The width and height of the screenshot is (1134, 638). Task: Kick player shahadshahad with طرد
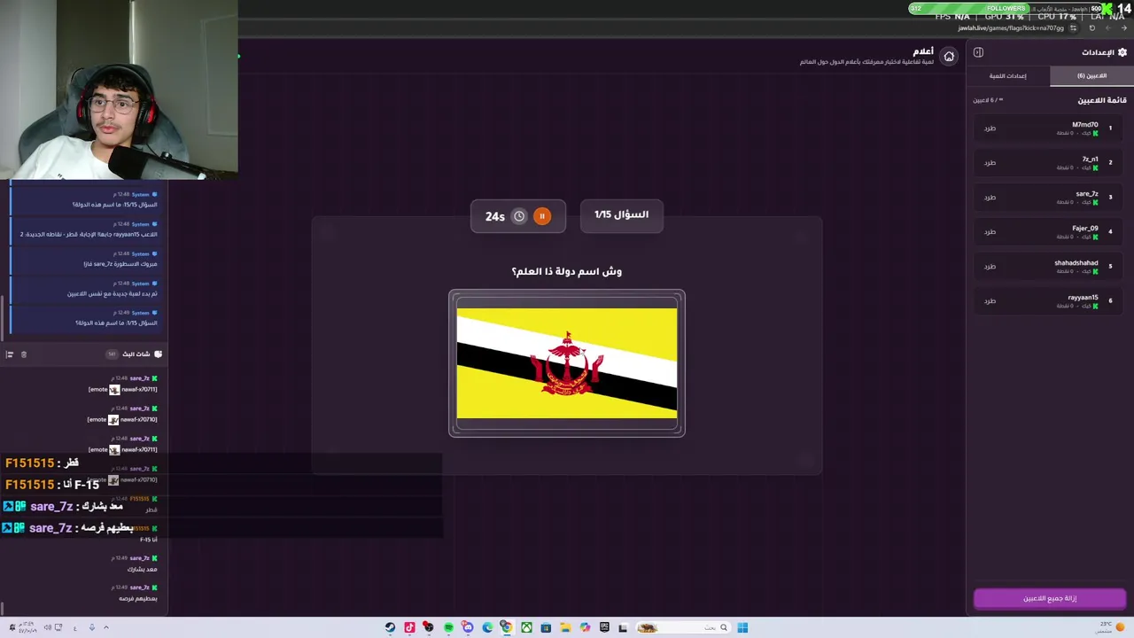click(x=990, y=267)
